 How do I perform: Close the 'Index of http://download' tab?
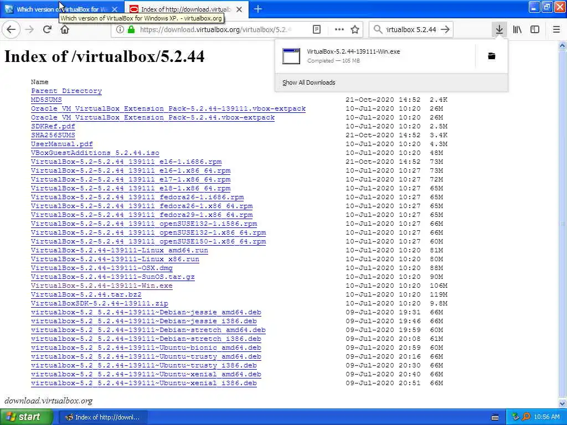[x=239, y=9]
